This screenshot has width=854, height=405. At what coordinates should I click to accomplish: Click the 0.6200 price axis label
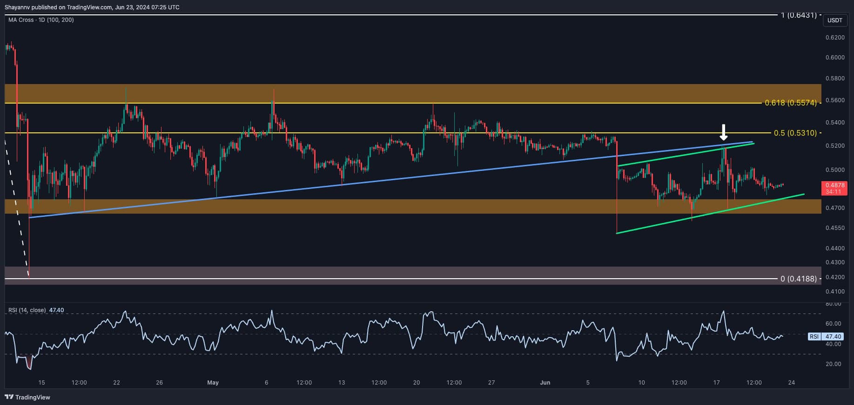(834, 38)
